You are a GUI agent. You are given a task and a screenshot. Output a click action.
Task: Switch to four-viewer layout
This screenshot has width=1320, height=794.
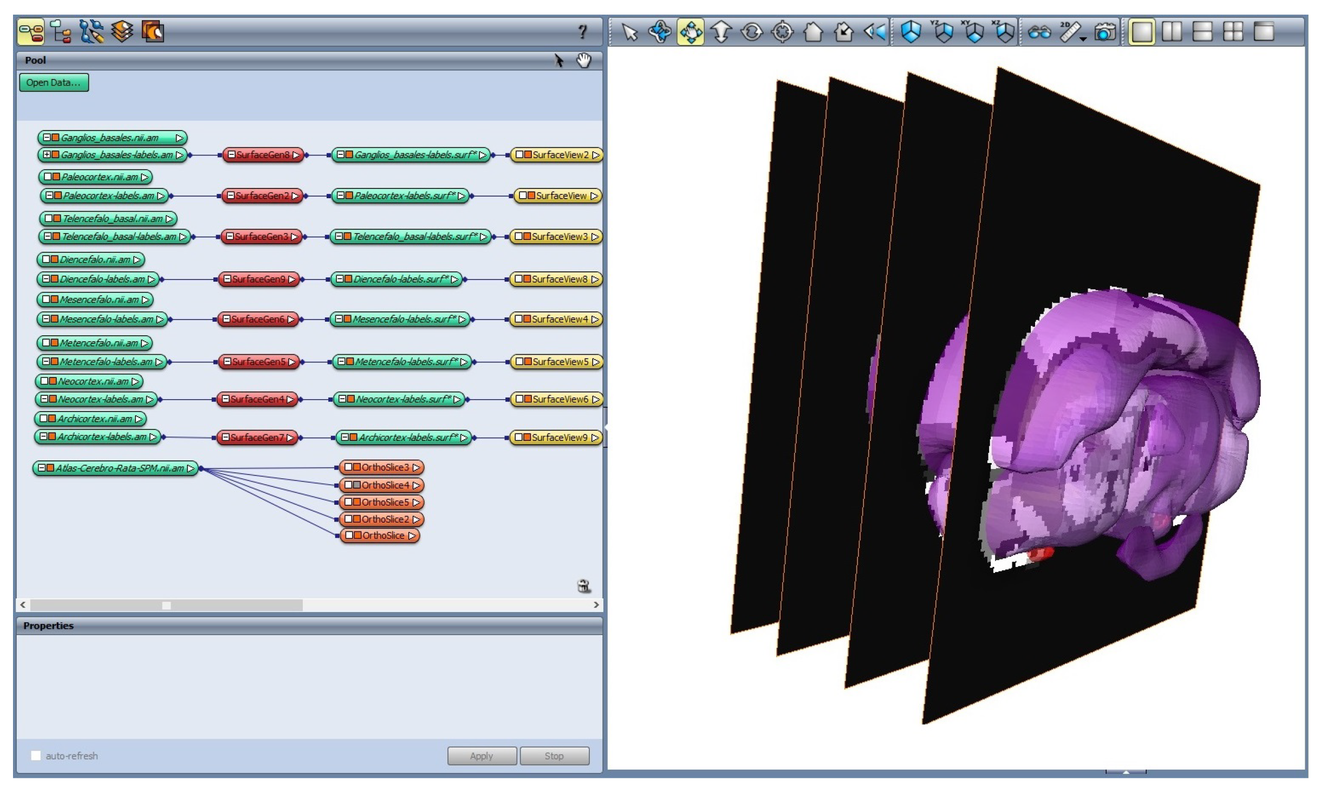pos(1233,32)
